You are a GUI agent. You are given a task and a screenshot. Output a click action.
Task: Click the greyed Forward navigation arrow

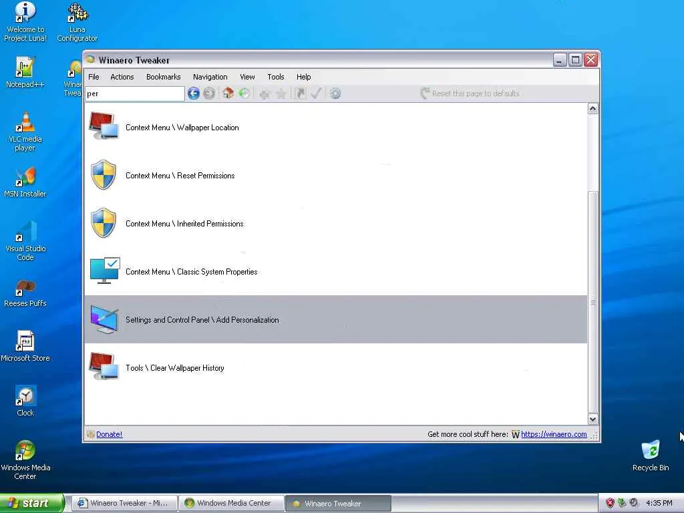(209, 94)
